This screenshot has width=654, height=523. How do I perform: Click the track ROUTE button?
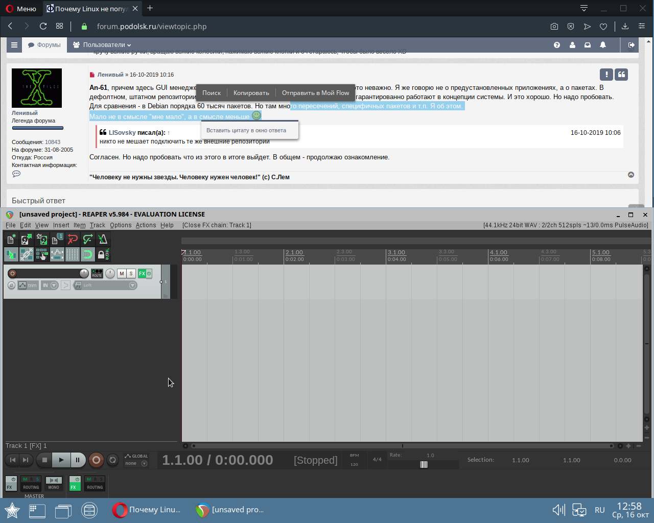[x=97, y=274]
